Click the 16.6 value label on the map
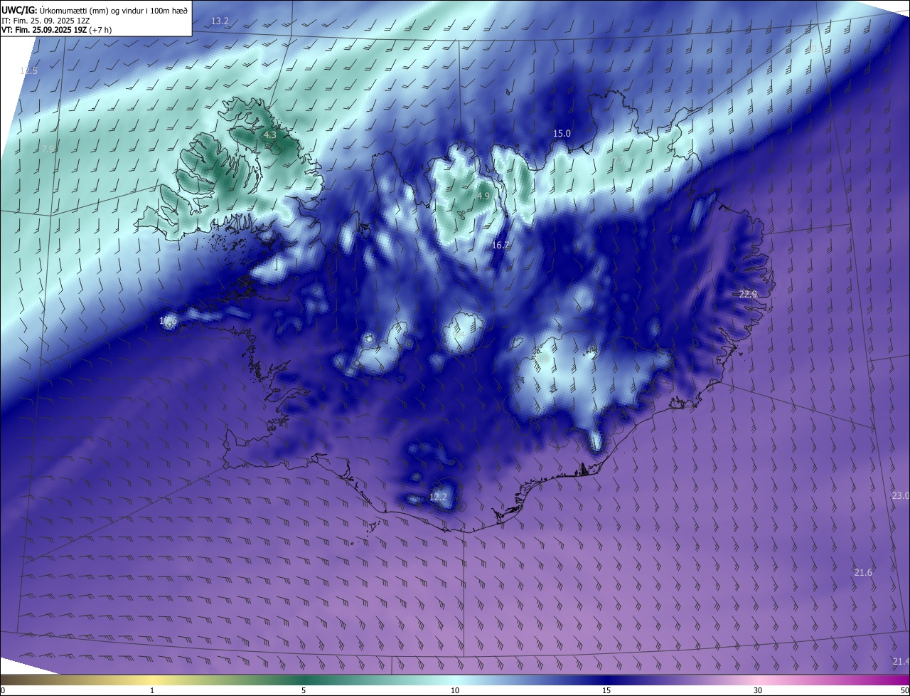The width and height of the screenshot is (910, 696). tap(168, 321)
